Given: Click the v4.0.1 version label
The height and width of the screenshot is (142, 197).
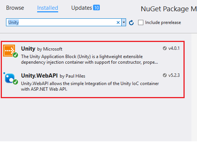Looking at the screenshot, I should coord(174,48).
